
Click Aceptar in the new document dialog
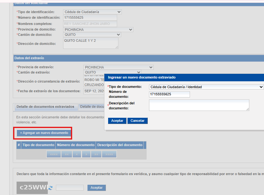click(x=117, y=121)
